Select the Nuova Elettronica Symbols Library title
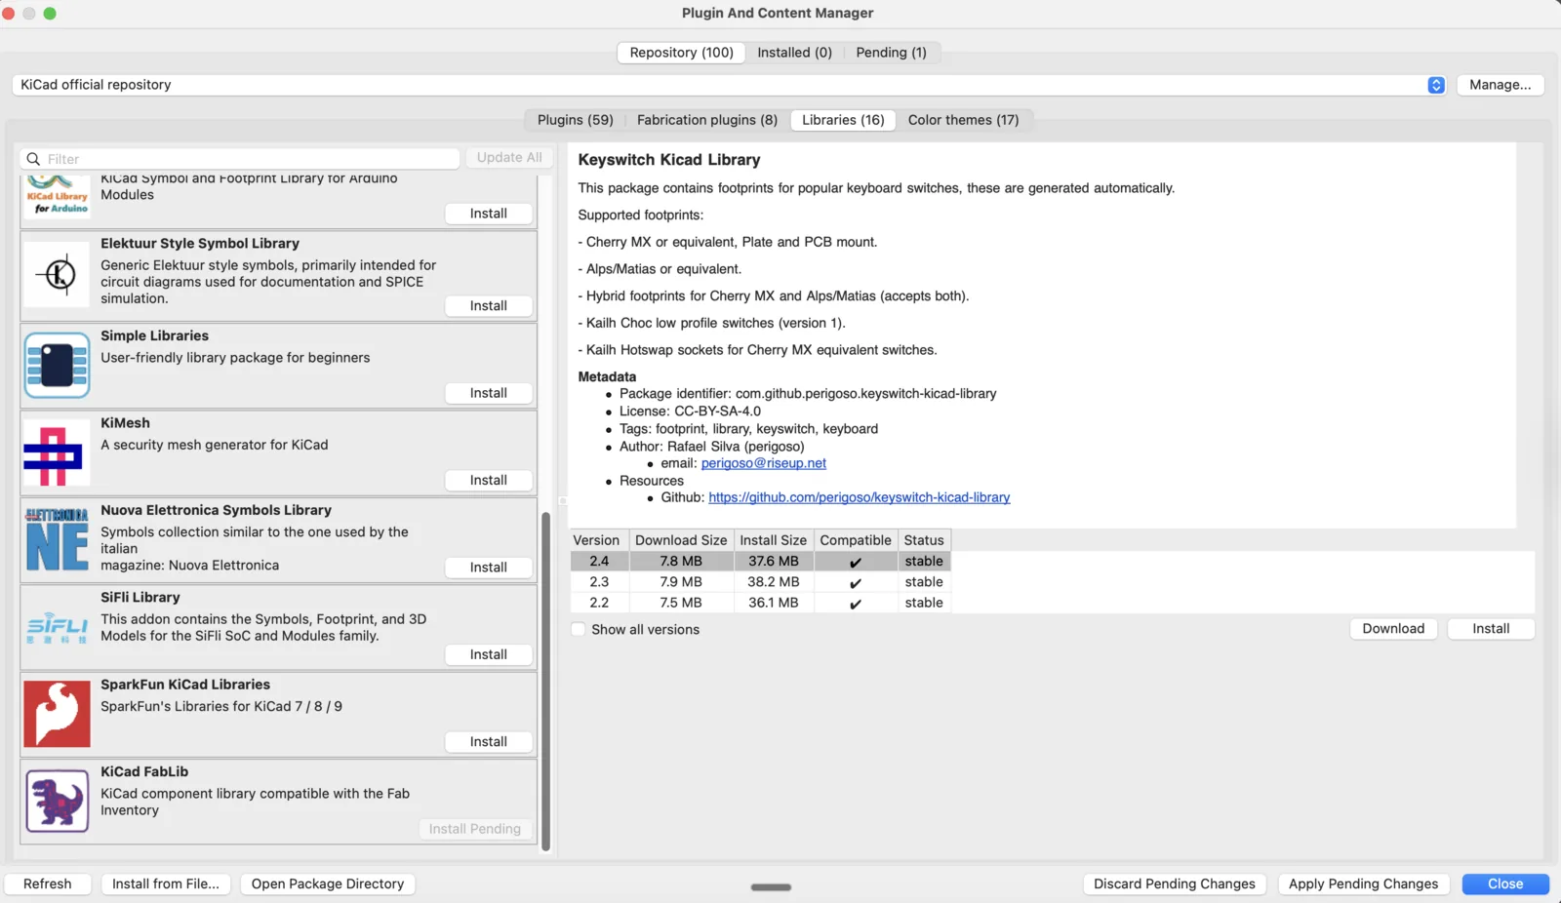This screenshot has height=903, width=1561. (x=217, y=510)
